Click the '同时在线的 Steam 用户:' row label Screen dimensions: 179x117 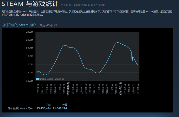[21, 108]
